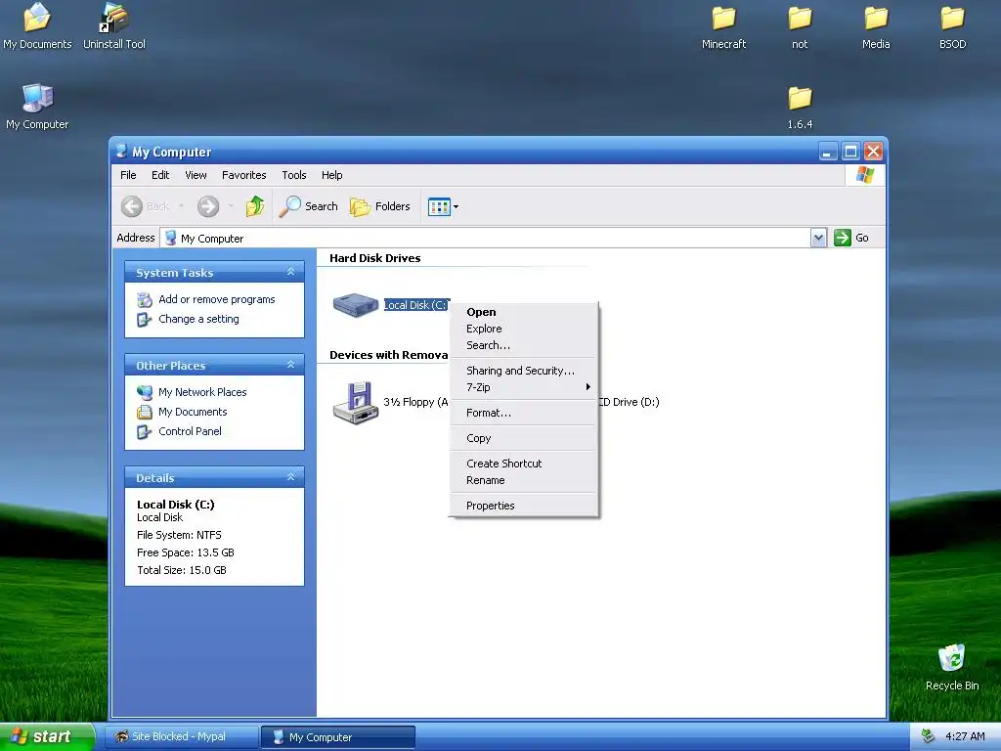The height and width of the screenshot is (751, 1001).
Task: Click My Computer taskbar button
Action: 337,737
